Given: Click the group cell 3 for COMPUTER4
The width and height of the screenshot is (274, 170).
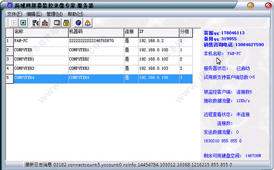Looking at the screenshot, I should (x=186, y=79).
